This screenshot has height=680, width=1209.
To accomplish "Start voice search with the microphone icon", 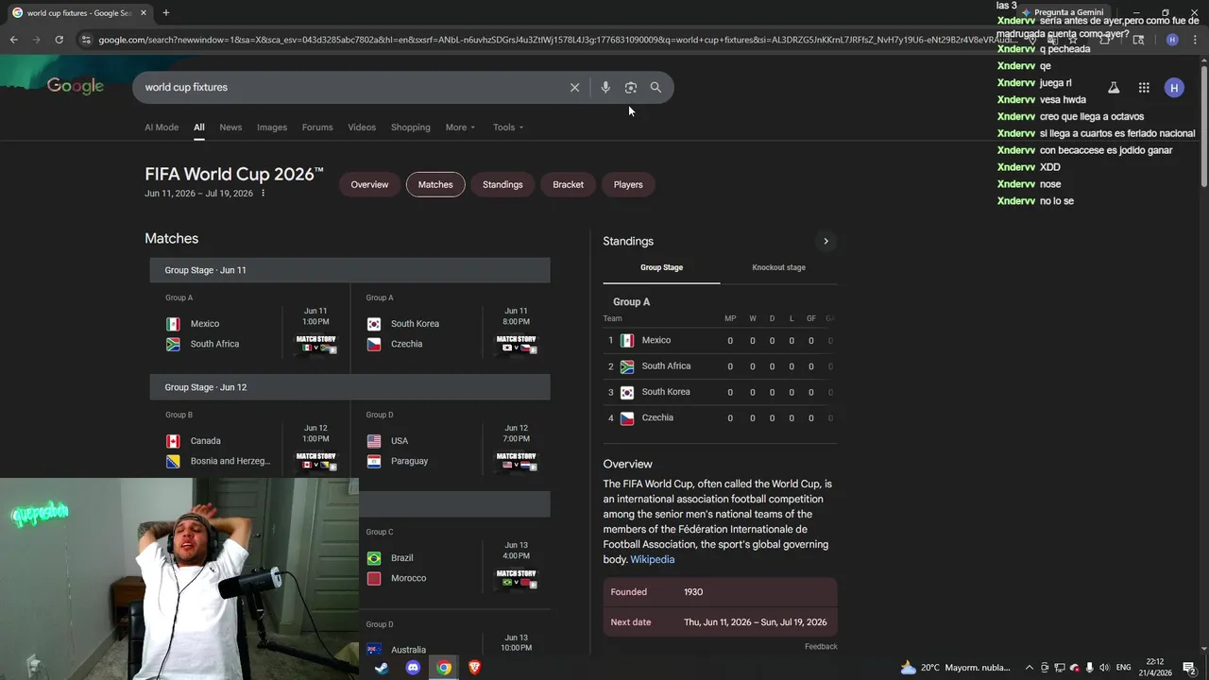I will tap(605, 87).
